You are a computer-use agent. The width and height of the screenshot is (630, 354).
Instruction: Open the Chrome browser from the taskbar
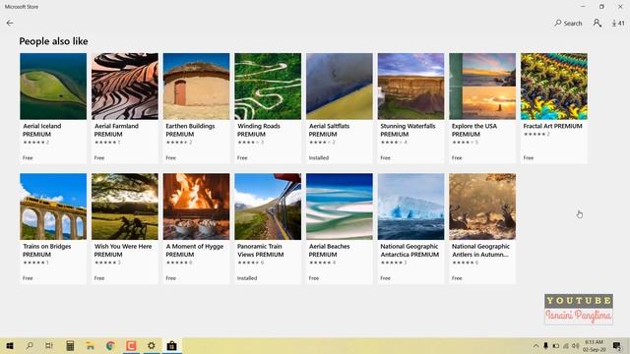pyautogui.click(x=110, y=345)
